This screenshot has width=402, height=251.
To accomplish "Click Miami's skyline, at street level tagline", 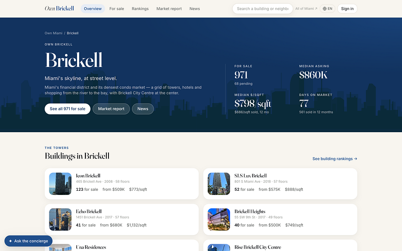I will (x=81, y=78).
